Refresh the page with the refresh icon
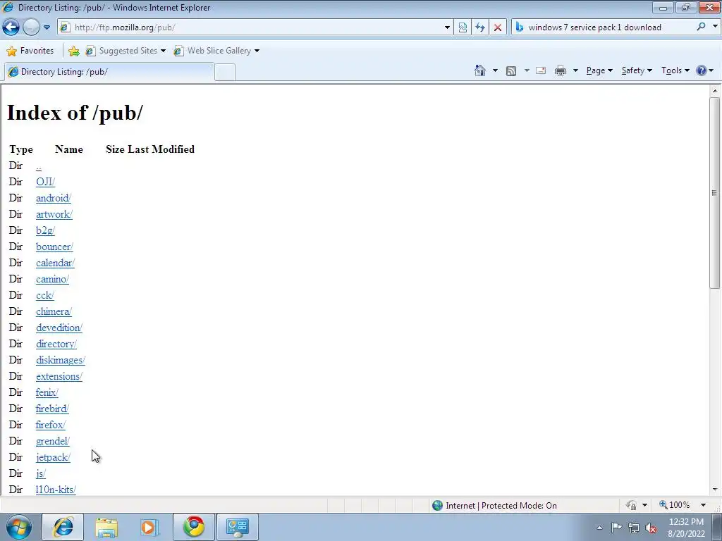The width and height of the screenshot is (722, 541). click(479, 27)
